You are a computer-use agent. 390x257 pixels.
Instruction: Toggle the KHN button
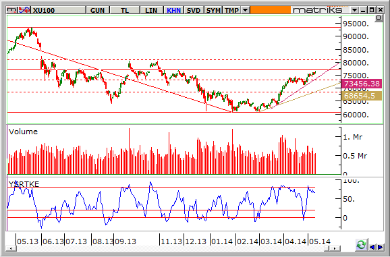(x=173, y=10)
